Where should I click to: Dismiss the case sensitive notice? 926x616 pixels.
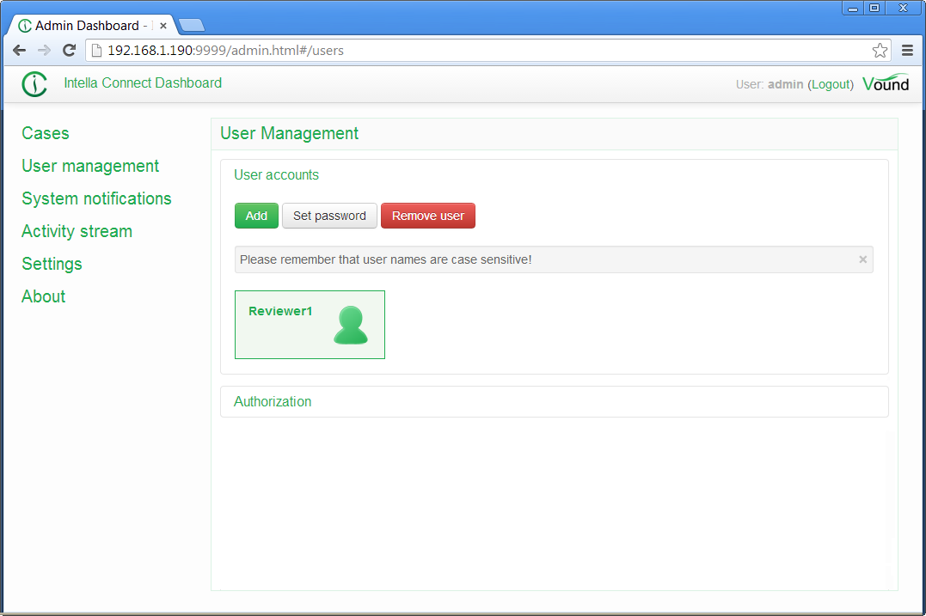coord(862,259)
